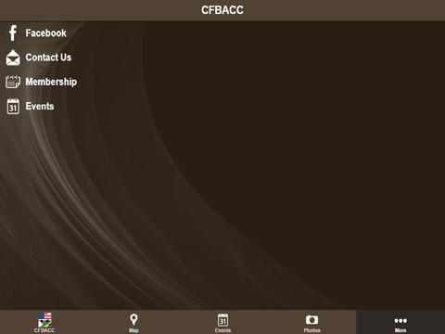Viewport: 445px width, 334px height.
Task: Tap the location pin icon in the bottom bar
Action: pos(133,320)
